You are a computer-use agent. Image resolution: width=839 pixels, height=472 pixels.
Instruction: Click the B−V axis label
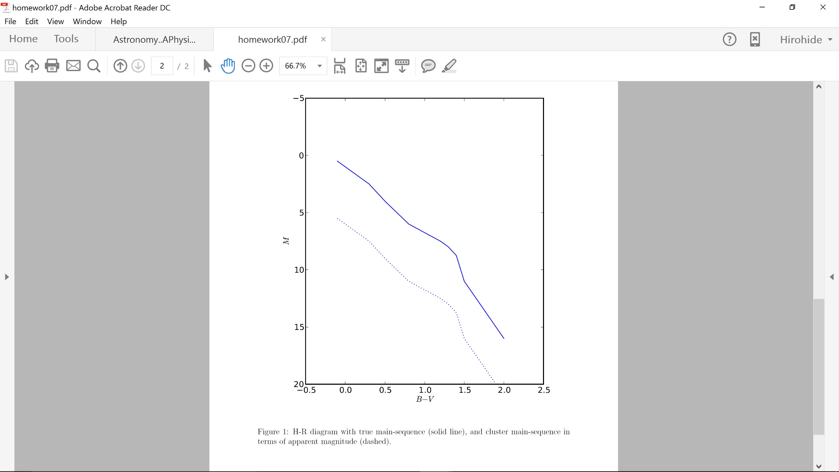425,399
